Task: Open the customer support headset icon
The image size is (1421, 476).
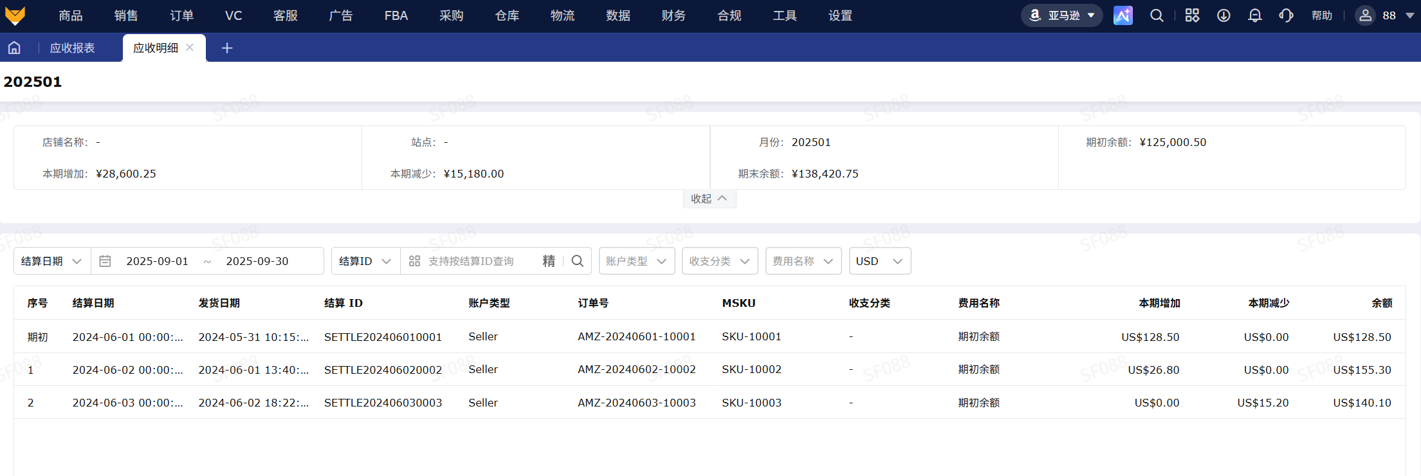Action: click(1286, 15)
